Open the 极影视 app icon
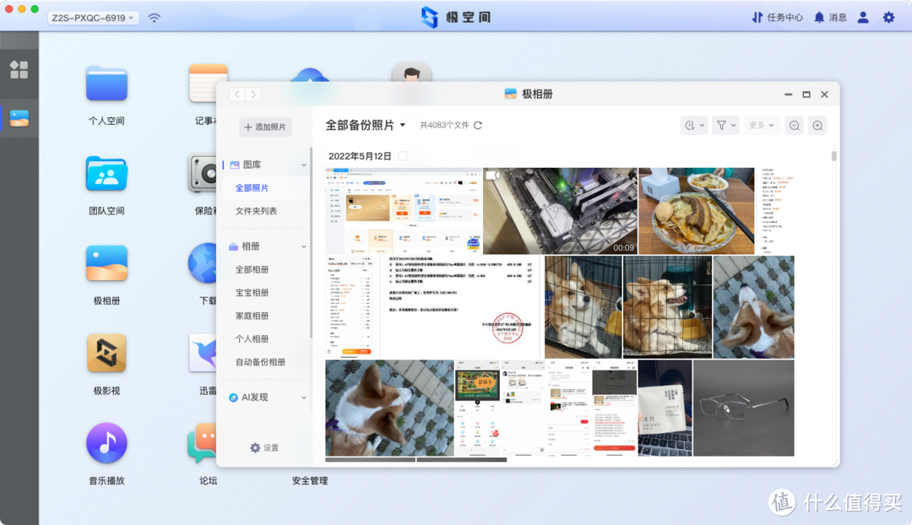This screenshot has height=525, width=912. (106, 353)
